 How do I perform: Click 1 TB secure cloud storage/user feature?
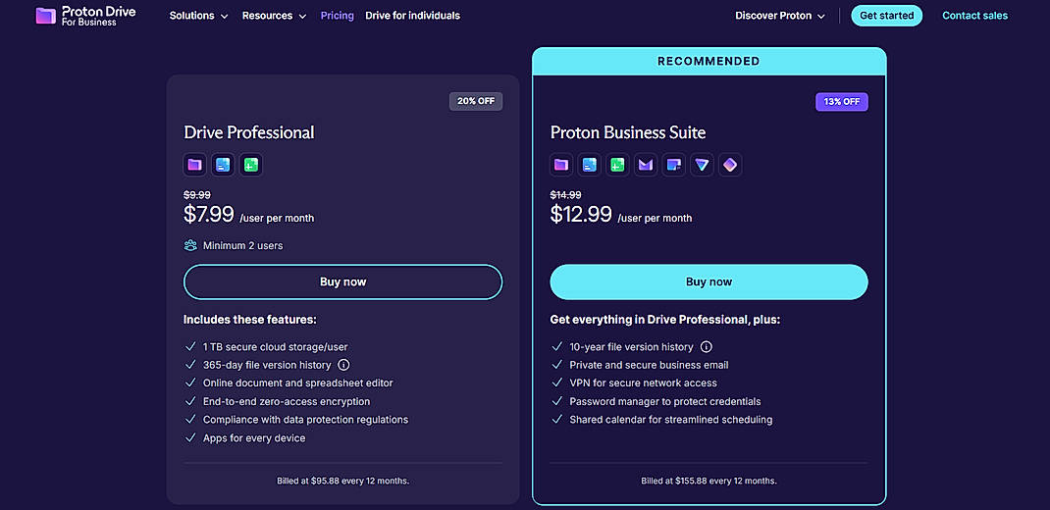pyautogui.click(x=275, y=346)
